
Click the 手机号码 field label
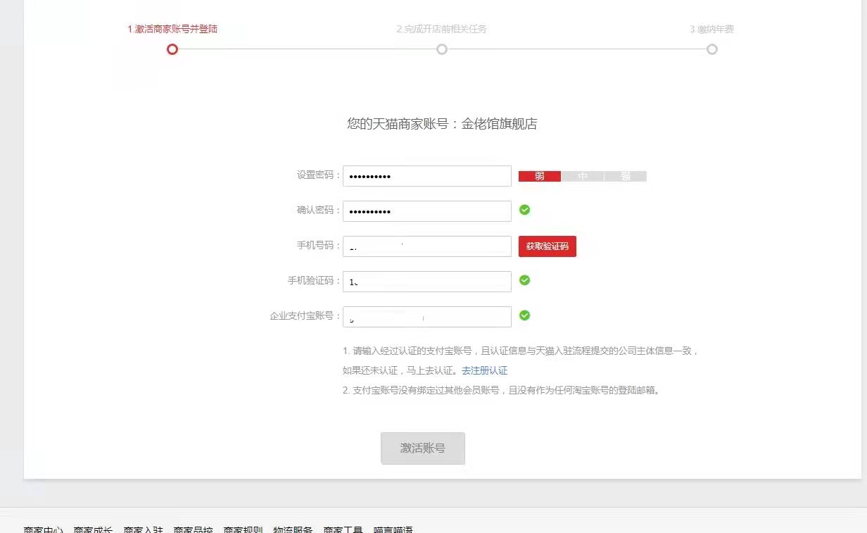pos(319,246)
